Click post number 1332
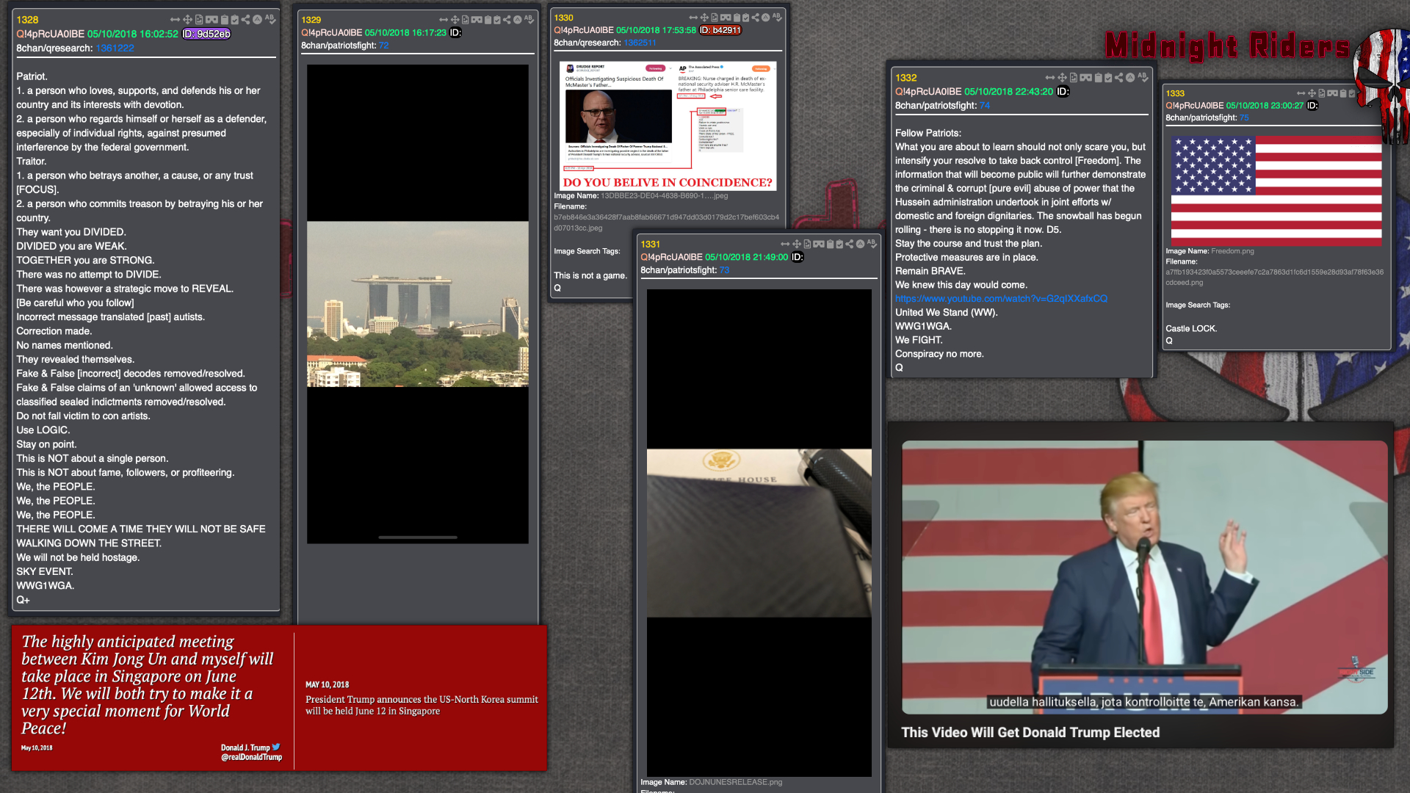Image resolution: width=1410 pixels, height=793 pixels. click(x=906, y=78)
